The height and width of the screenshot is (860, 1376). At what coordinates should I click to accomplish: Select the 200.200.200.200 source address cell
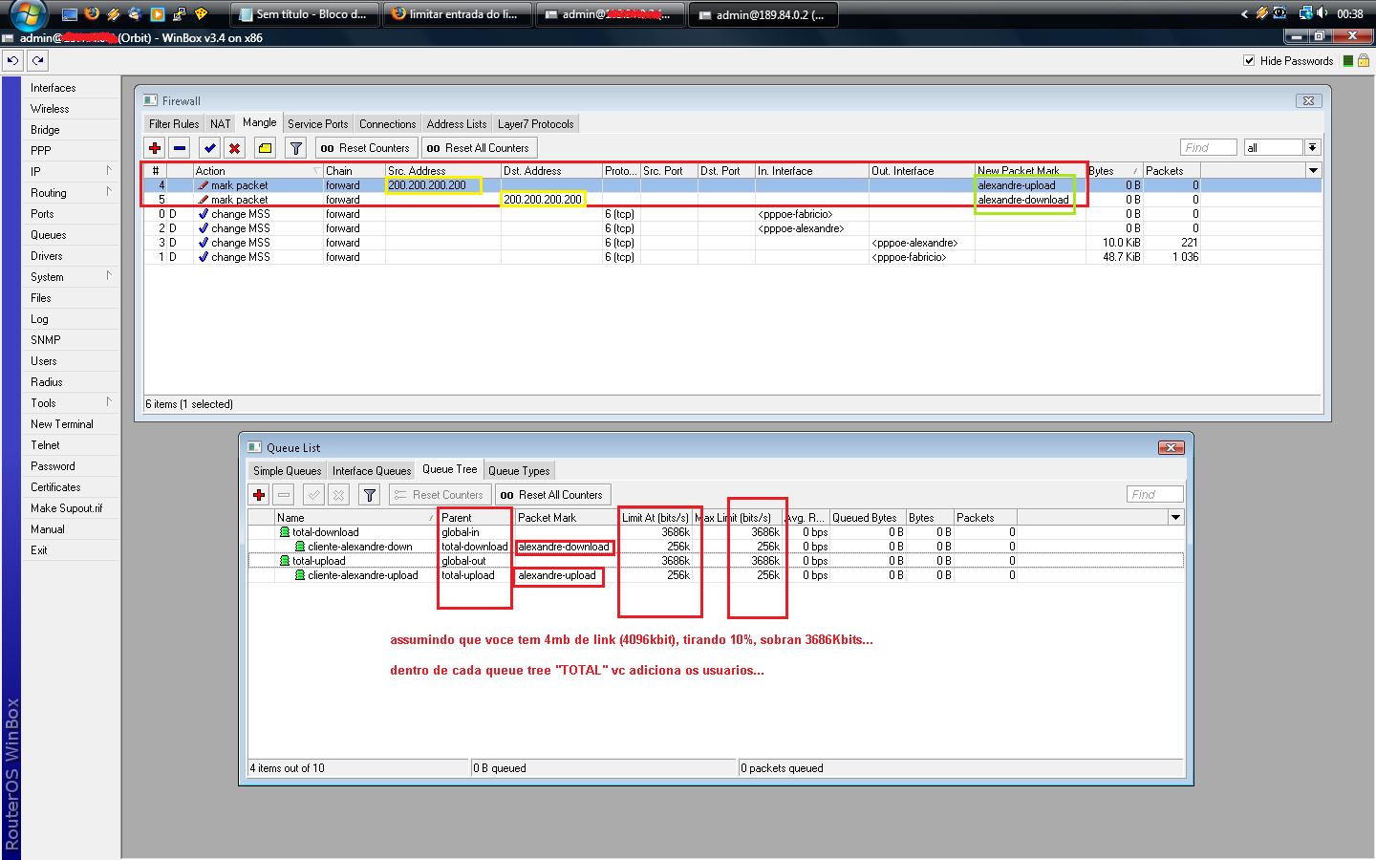[x=427, y=185]
